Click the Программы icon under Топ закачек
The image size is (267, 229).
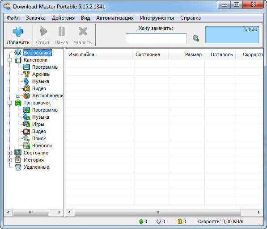(x=26, y=110)
